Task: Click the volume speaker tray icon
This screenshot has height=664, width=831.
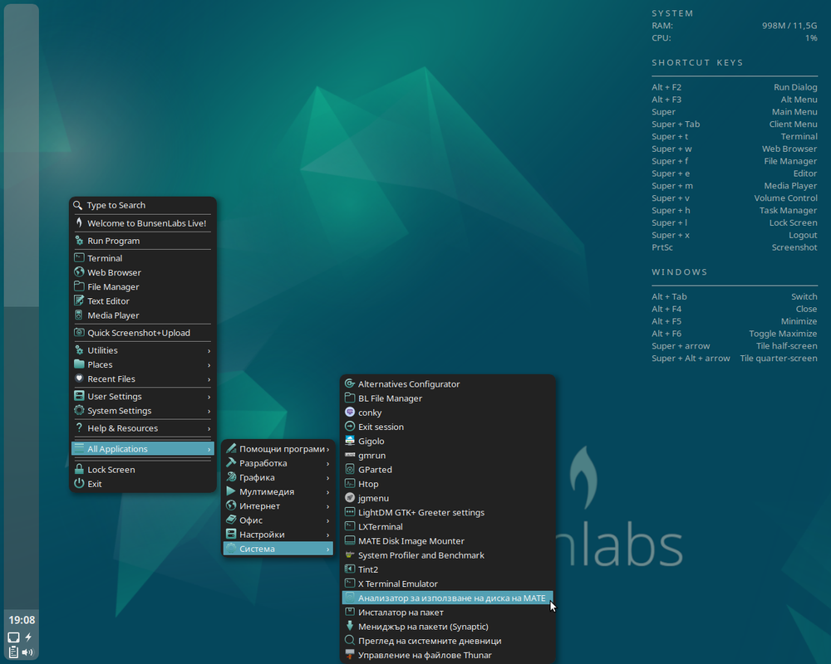Action: pos(27,652)
